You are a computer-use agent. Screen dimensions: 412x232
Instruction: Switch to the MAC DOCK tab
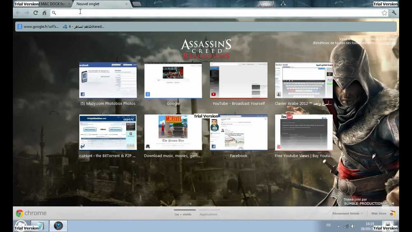51,4
